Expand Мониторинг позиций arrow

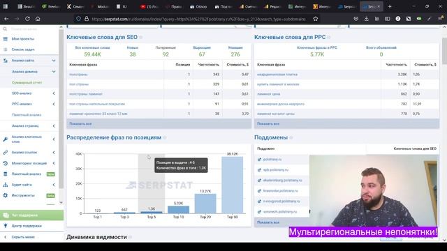pos(54,163)
